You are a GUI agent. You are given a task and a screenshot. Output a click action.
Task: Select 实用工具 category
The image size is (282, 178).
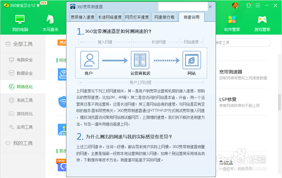pyautogui.click(x=23, y=127)
